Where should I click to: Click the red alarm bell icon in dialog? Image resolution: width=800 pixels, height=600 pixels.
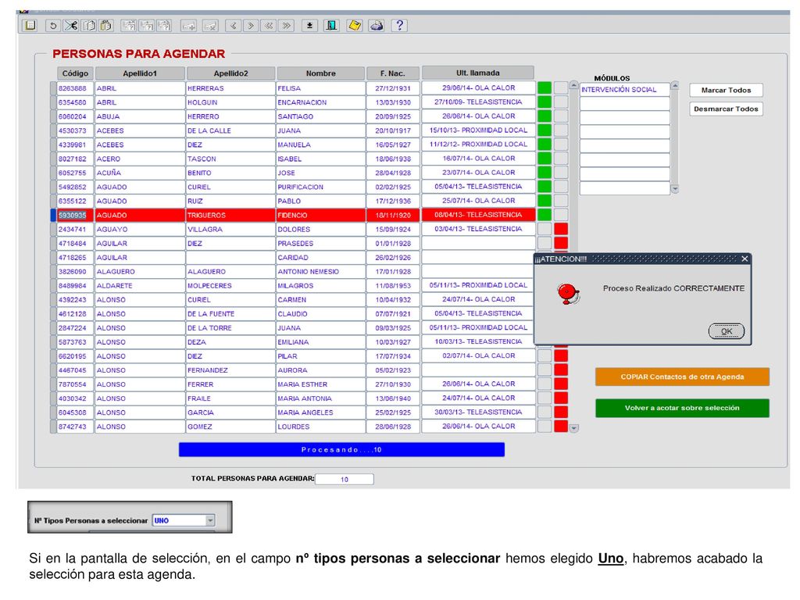coord(567,294)
